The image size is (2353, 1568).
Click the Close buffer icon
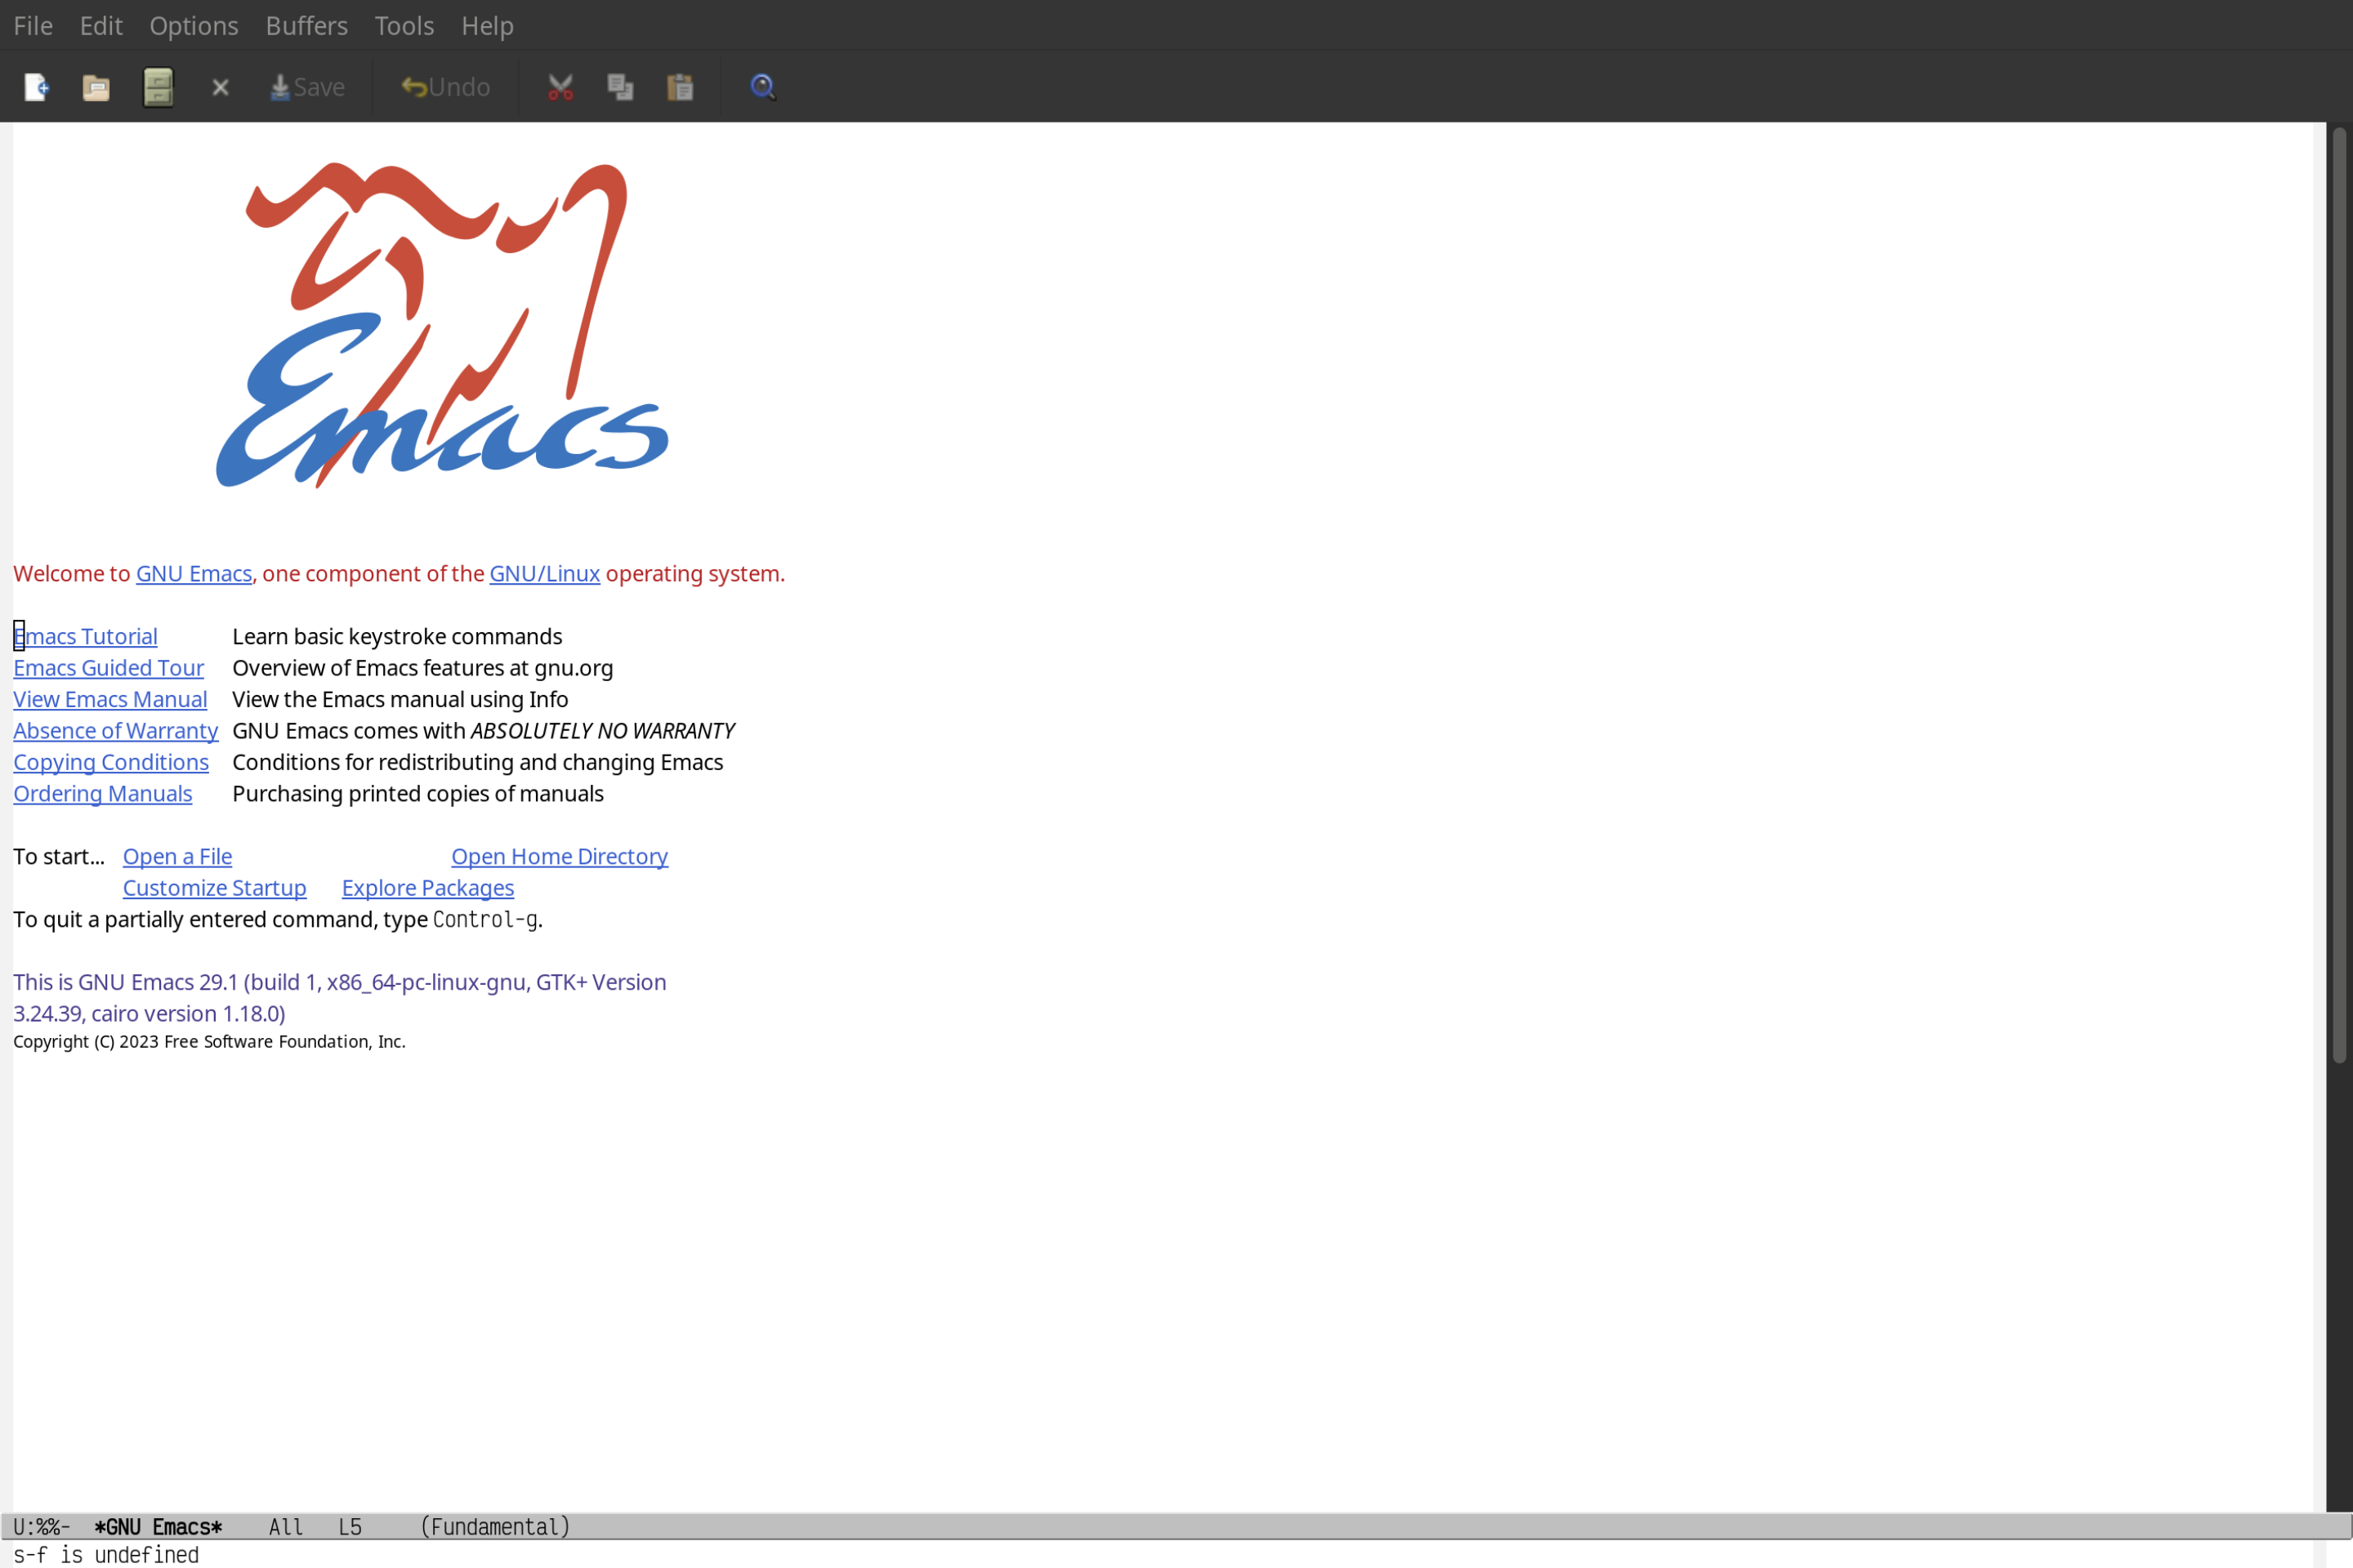pos(219,86)
